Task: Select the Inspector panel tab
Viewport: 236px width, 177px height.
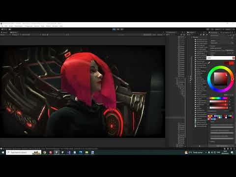Action: [214, 32]
